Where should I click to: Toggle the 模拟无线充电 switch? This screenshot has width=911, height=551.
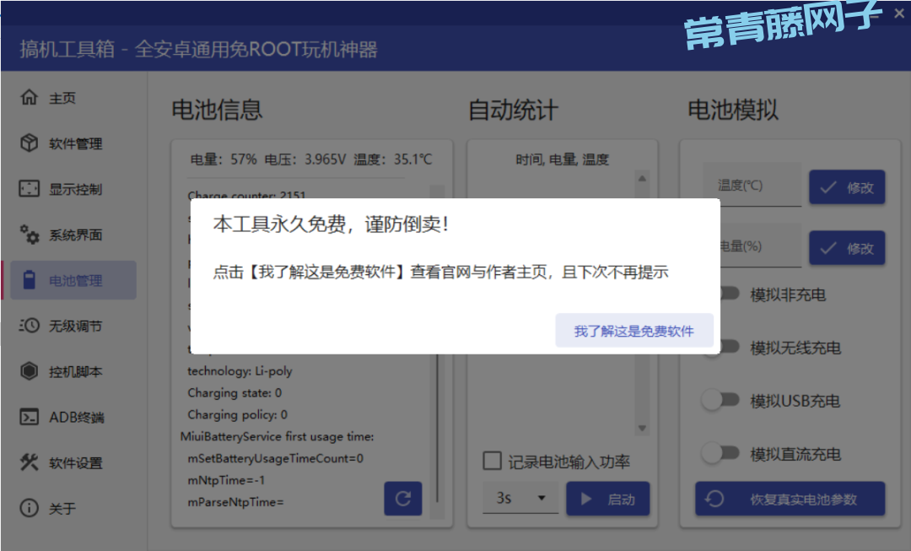[721, 348]
